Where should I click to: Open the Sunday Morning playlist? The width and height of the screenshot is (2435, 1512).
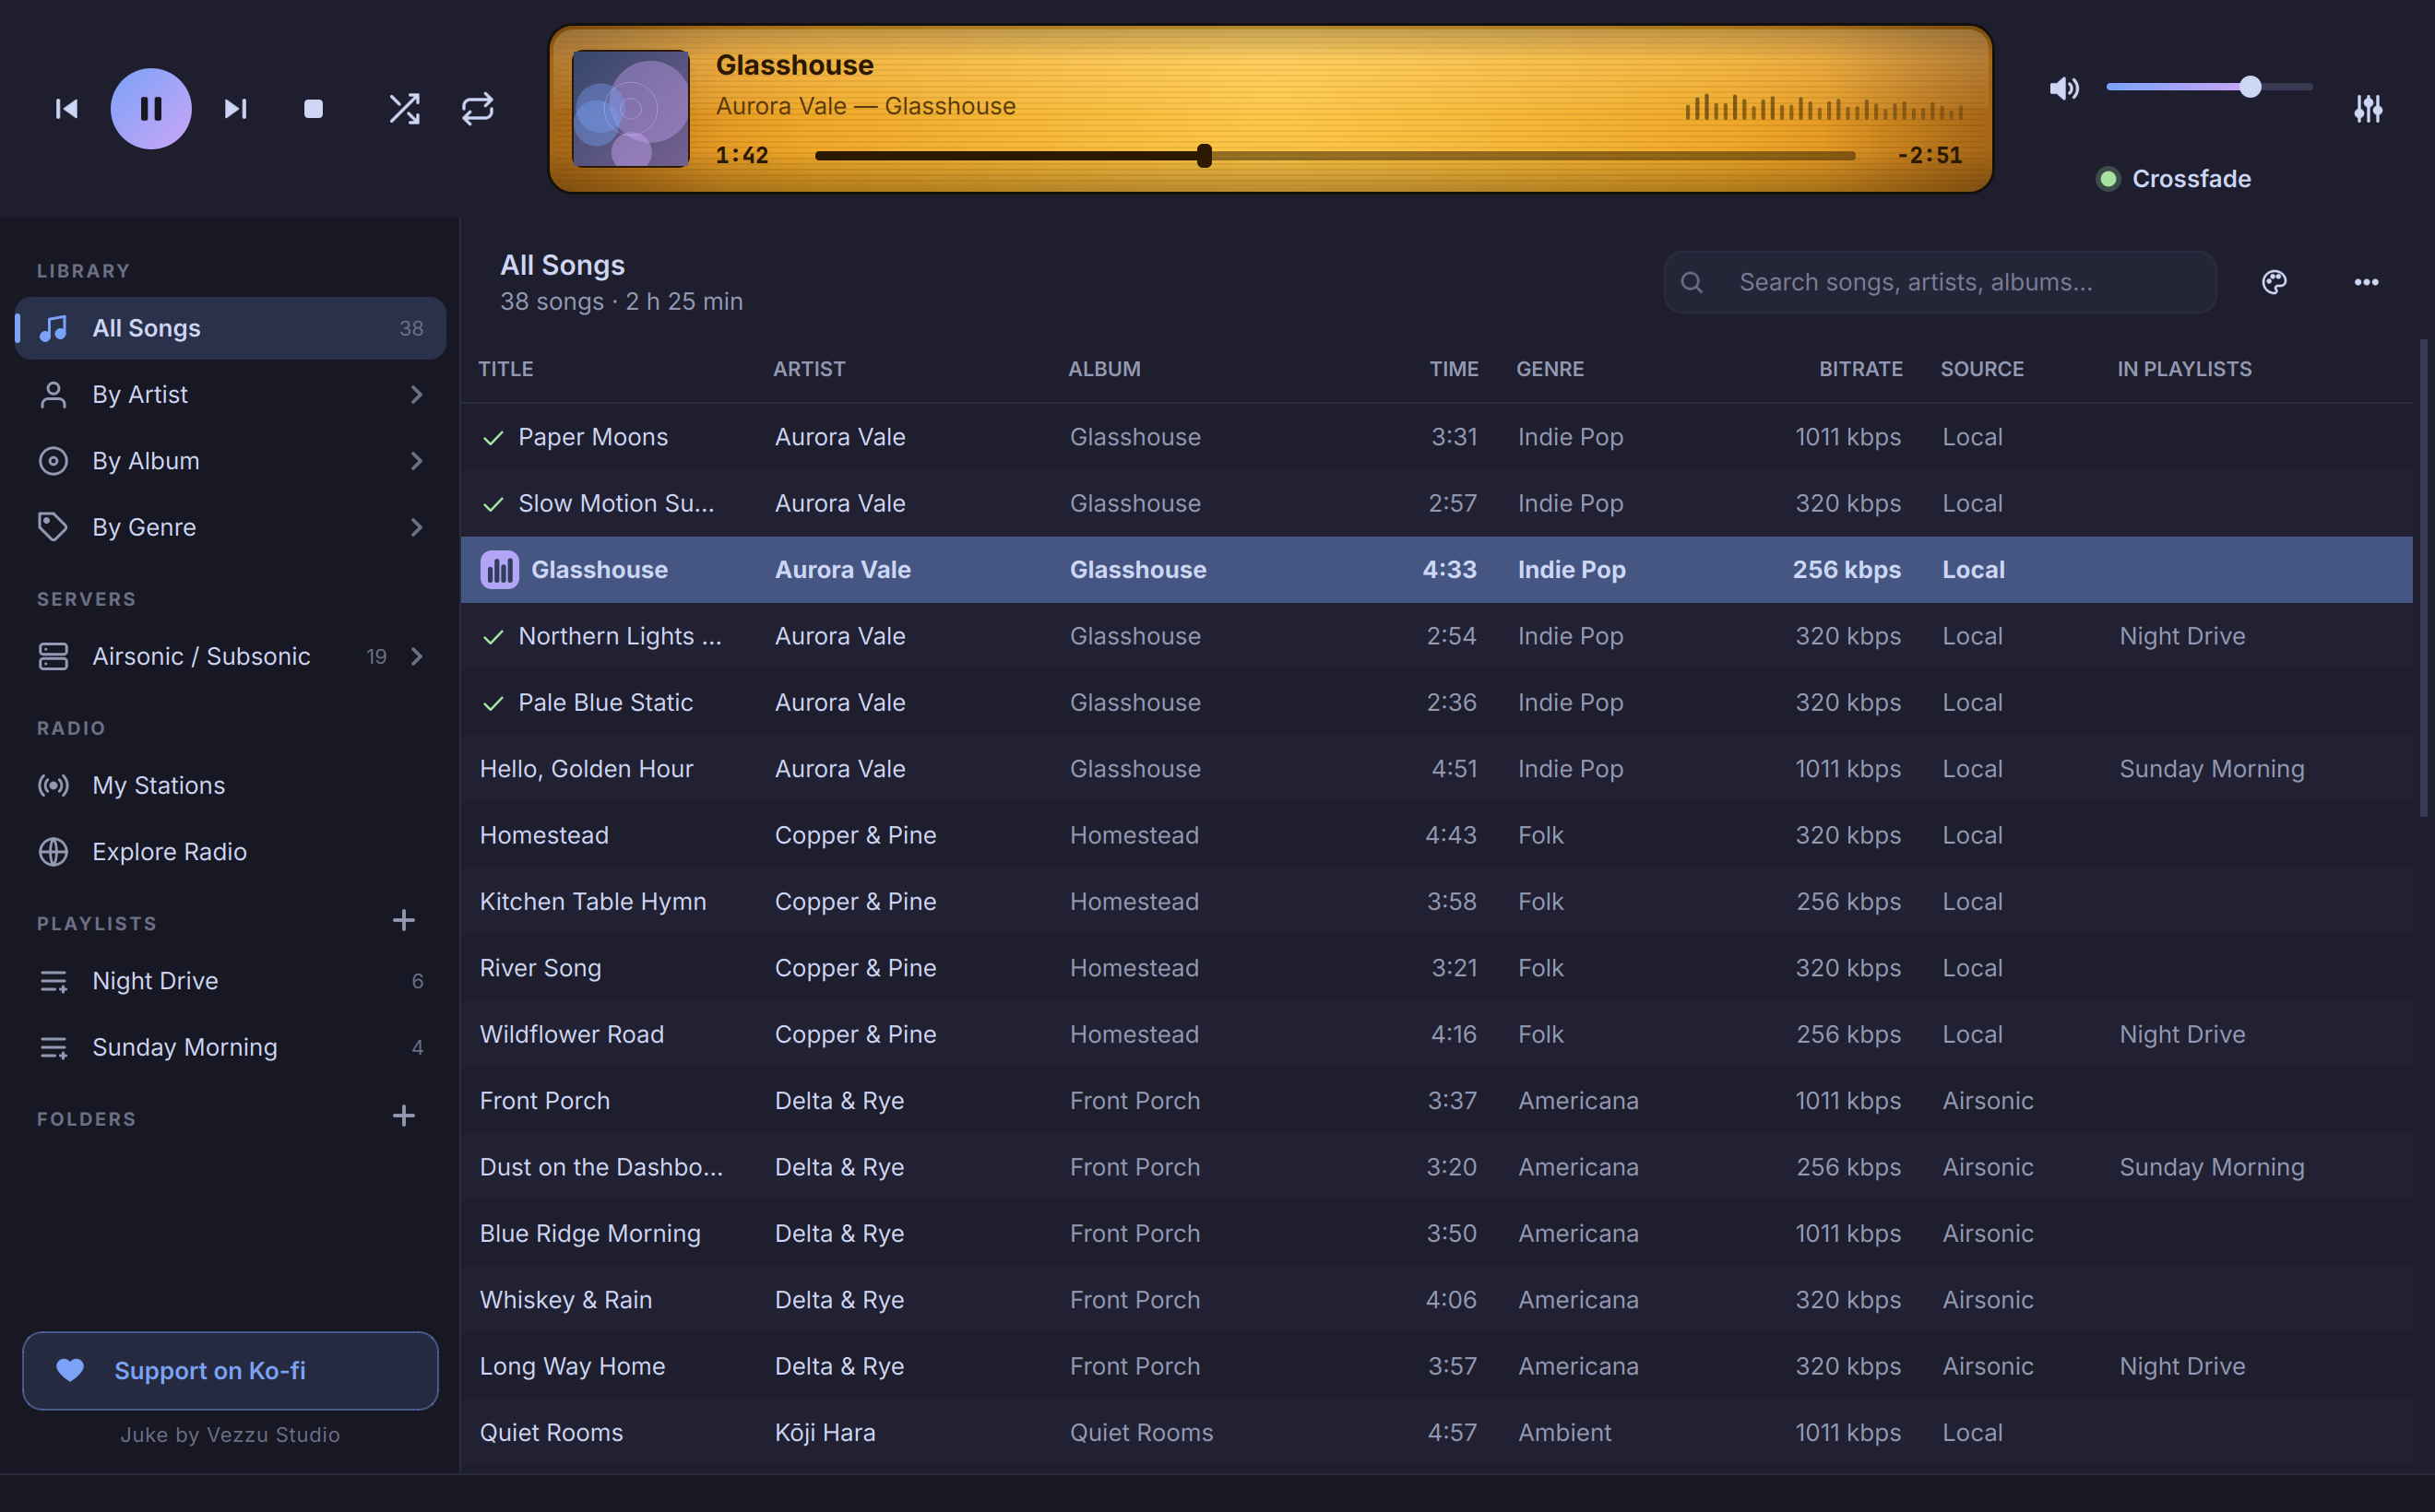click(232, 1047)
